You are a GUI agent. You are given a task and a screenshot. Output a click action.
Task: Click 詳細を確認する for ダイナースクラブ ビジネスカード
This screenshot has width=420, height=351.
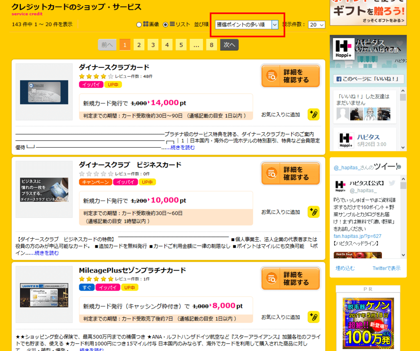[x=291, y=173]
